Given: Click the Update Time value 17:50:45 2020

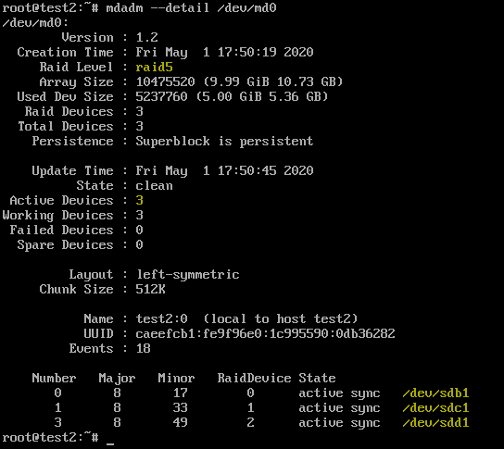Looking at the screenshot, I should [266, 170].
